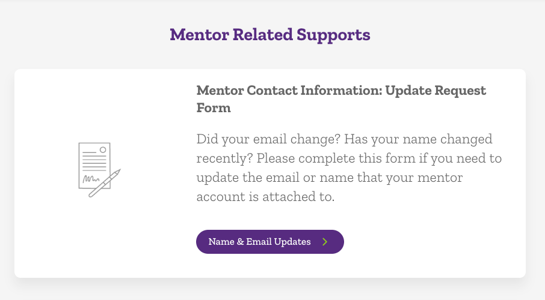Open the Name & Email Updates form
Image resolution: width=545 pixels, height=300 pixels.
click(x=269, y=242)
